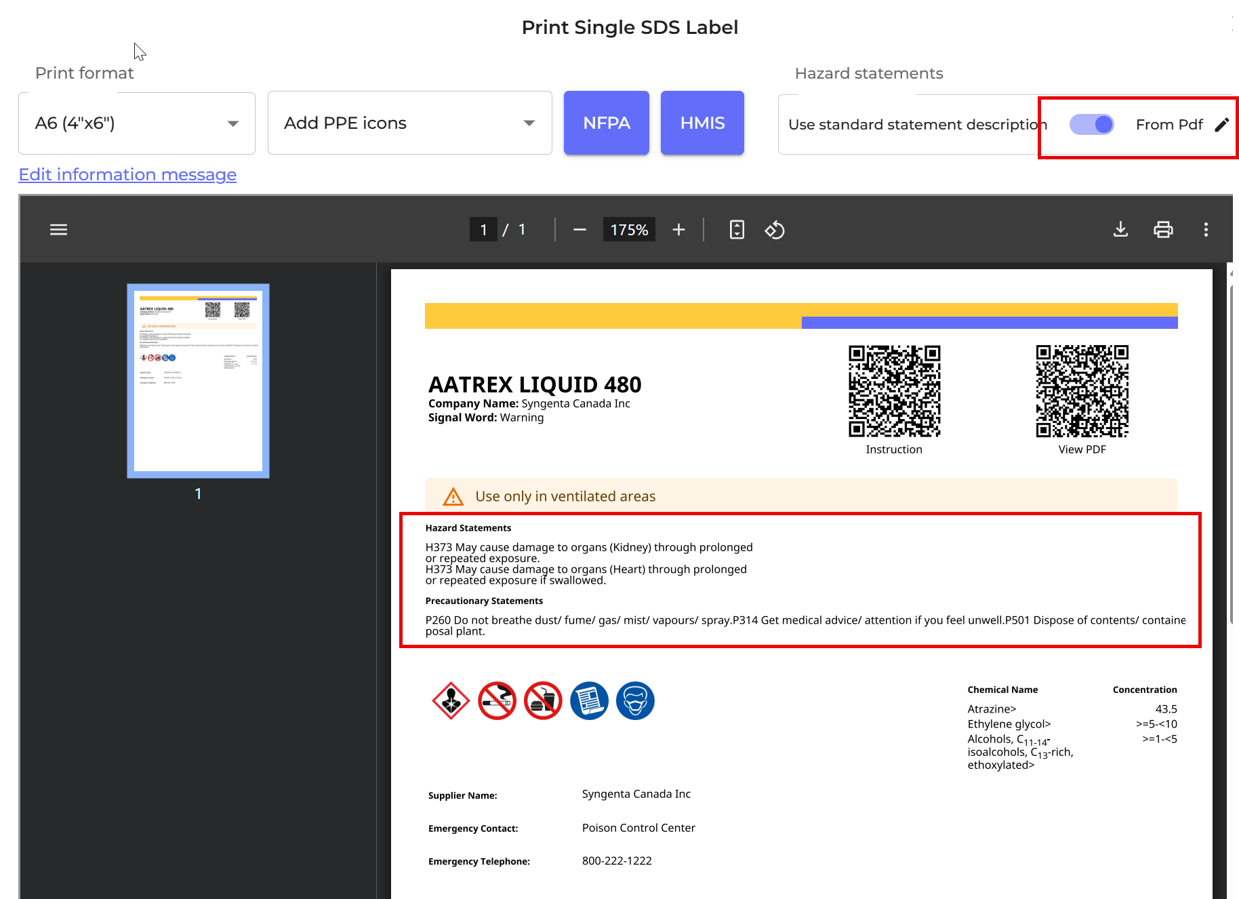
Task: Click the 175% zoom level field
Action: 629,230
